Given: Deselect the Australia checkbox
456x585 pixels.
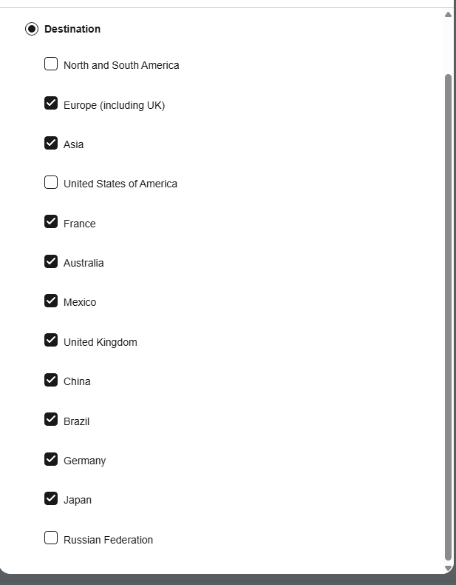Looking at the screenshot, I should (x=51, y=261).
